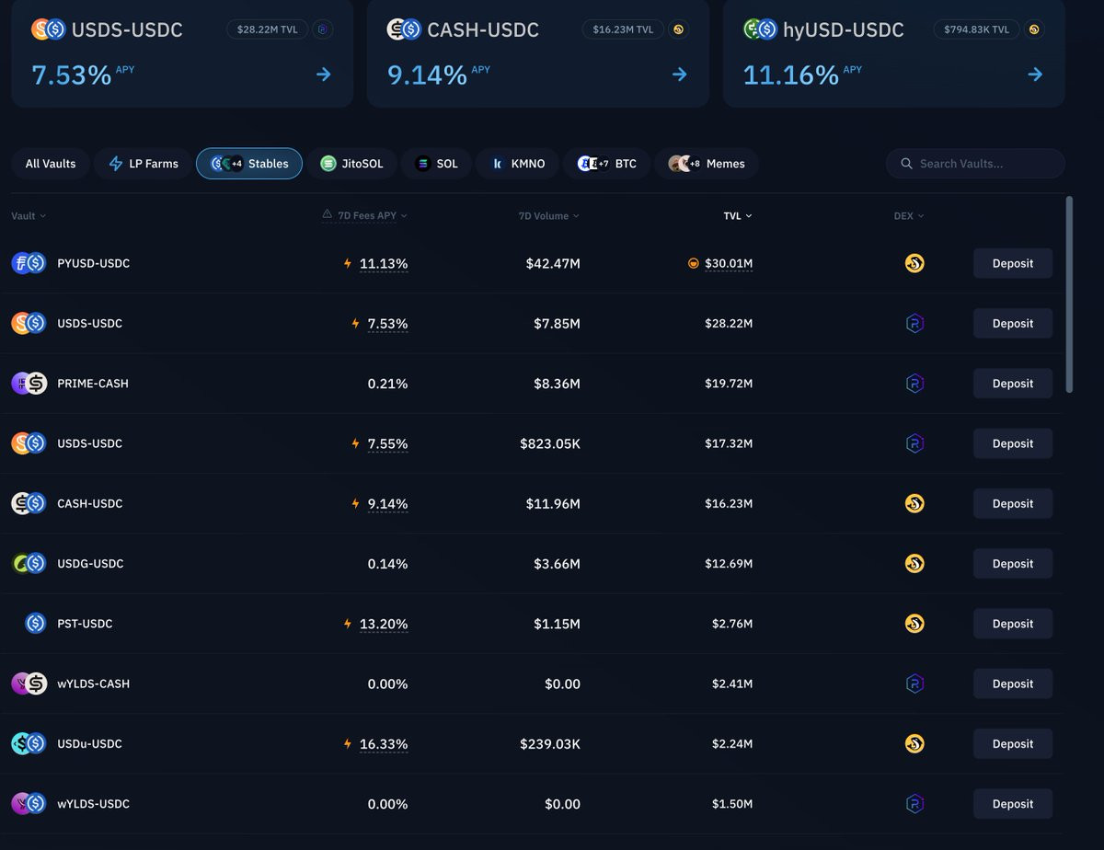Image resolution: width=1104 pixels, height=850 pixels.
Task: Deposit into USDG-USDC vault
Action: coord(1013,563)
